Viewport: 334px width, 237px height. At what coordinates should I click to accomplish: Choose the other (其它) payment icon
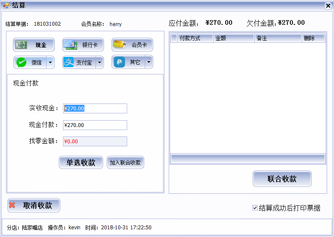(119, 62)
